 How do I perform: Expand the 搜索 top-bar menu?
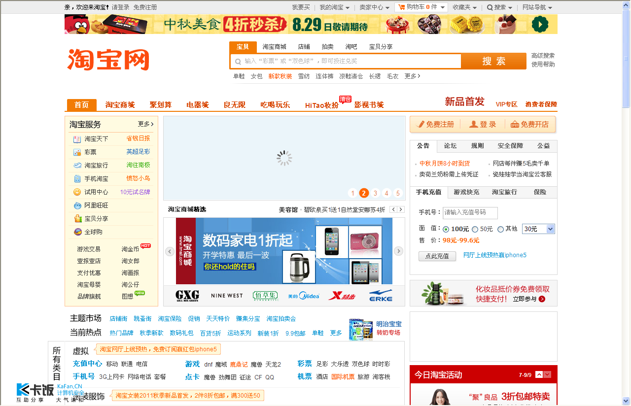499,7
